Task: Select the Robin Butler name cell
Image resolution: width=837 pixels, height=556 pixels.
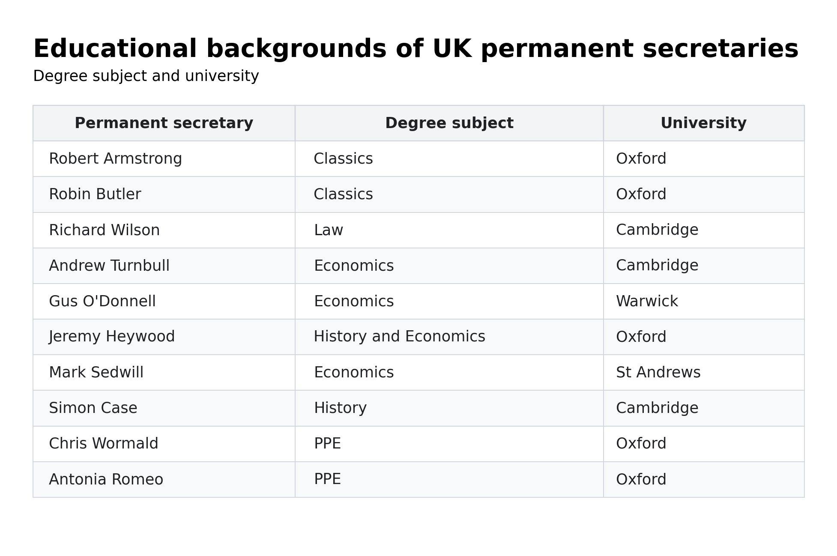Action: point(164,194)
